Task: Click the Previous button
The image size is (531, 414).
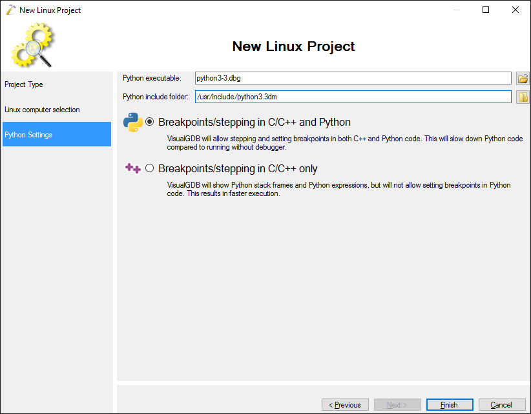Action: (345, 405)
